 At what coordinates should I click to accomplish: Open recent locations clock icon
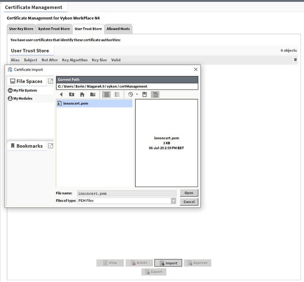[130, 94]
